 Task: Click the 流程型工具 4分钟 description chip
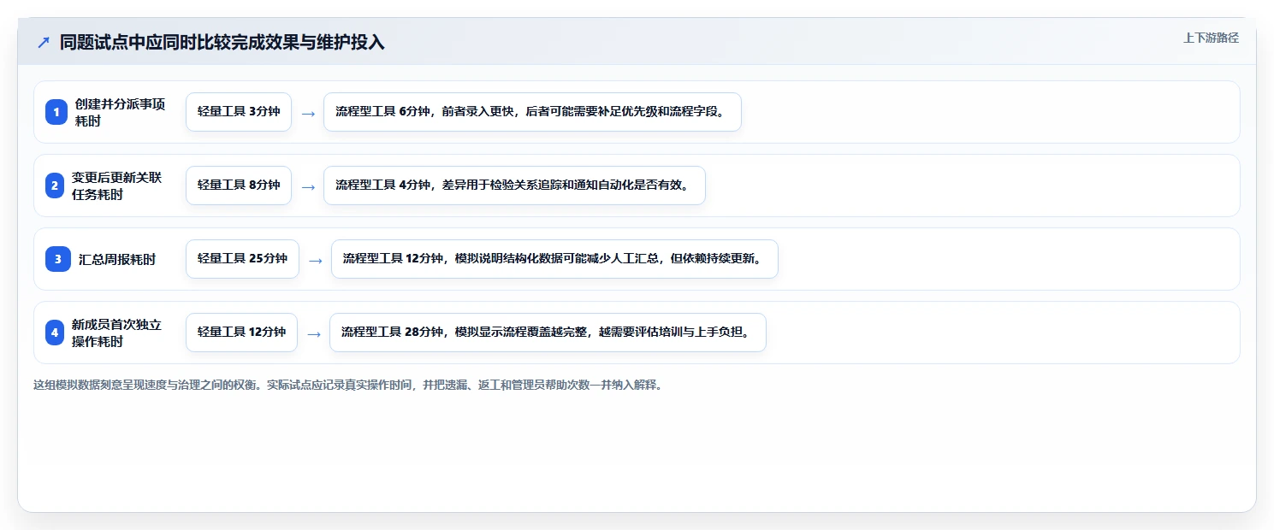tap(514, 185)
